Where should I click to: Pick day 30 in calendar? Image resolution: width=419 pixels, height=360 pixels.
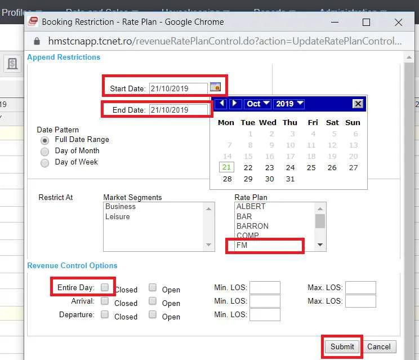[x=269, y=179]
